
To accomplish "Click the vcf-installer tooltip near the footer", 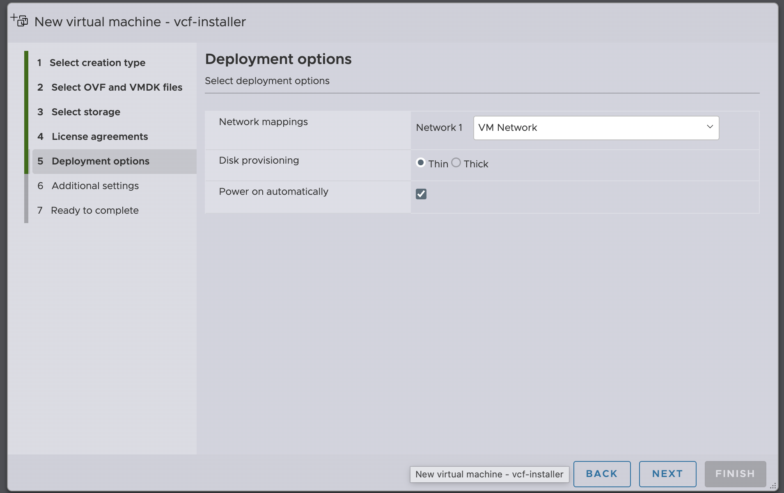I will click(489, 474).
